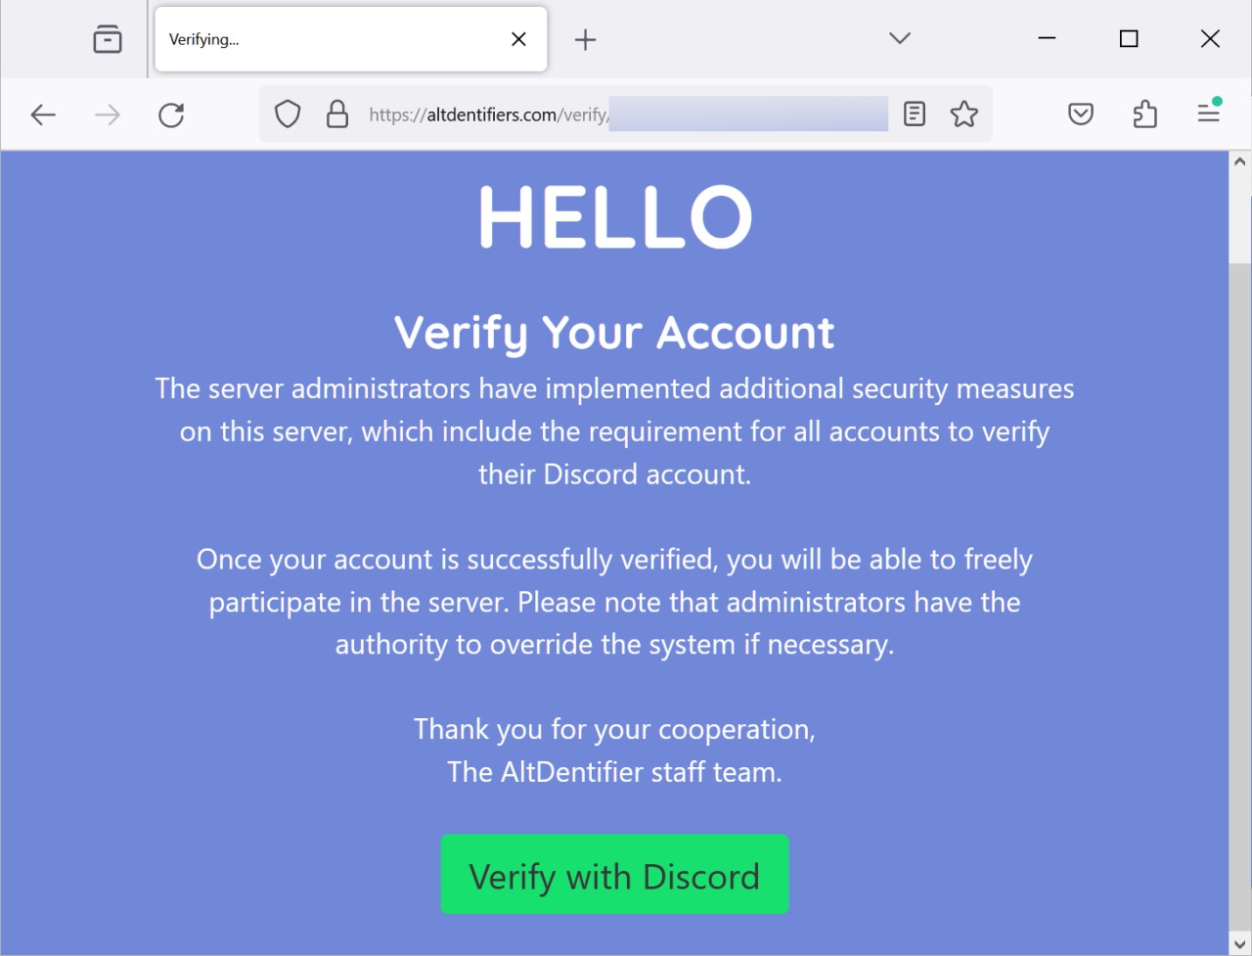Reload the current page
The image size is (1252, 956).
pyautogui.click(x=171, y=114)
